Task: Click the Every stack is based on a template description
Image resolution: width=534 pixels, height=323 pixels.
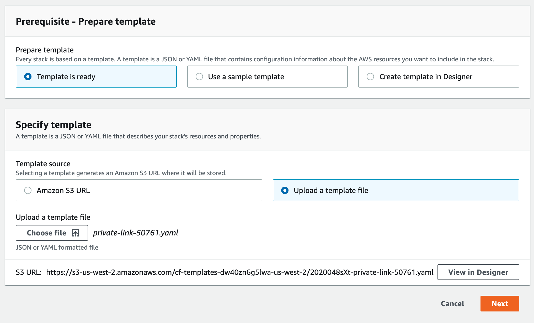Action: (255, 59)
